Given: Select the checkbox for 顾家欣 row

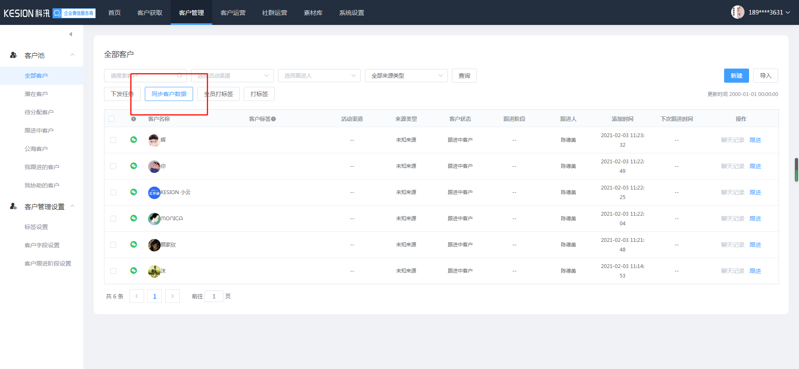Looking at the screenshot, I should [x=113, y=245].
